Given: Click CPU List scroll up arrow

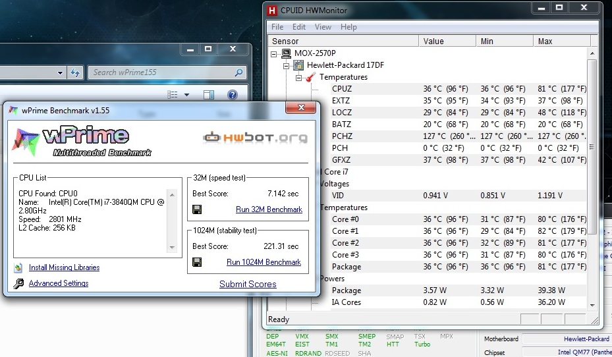Looking at the screenshot, I should (x=172, y=195).
